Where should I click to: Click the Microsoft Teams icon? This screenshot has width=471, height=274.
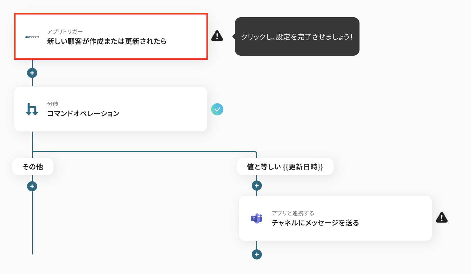[257, 218]
